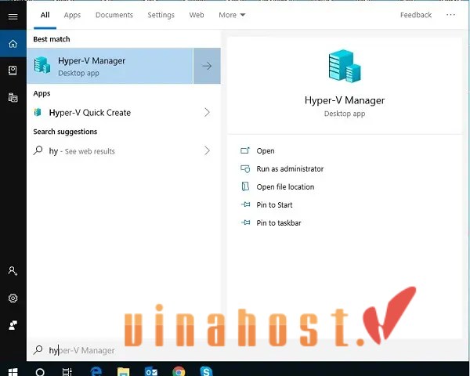Choose Pin to taskbar
Screen dimensions: 470x376
pyautogui.click(x=279, y=222)
